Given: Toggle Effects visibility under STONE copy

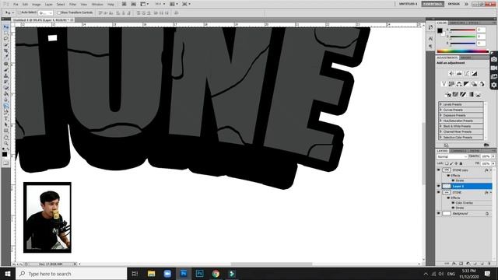Looking at the screenshot, I should pos(448,175).
